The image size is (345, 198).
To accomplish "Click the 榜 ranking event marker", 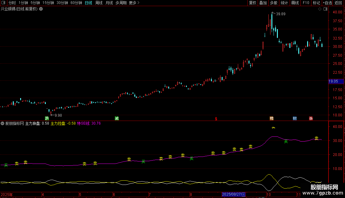I will tap(271, 118).
